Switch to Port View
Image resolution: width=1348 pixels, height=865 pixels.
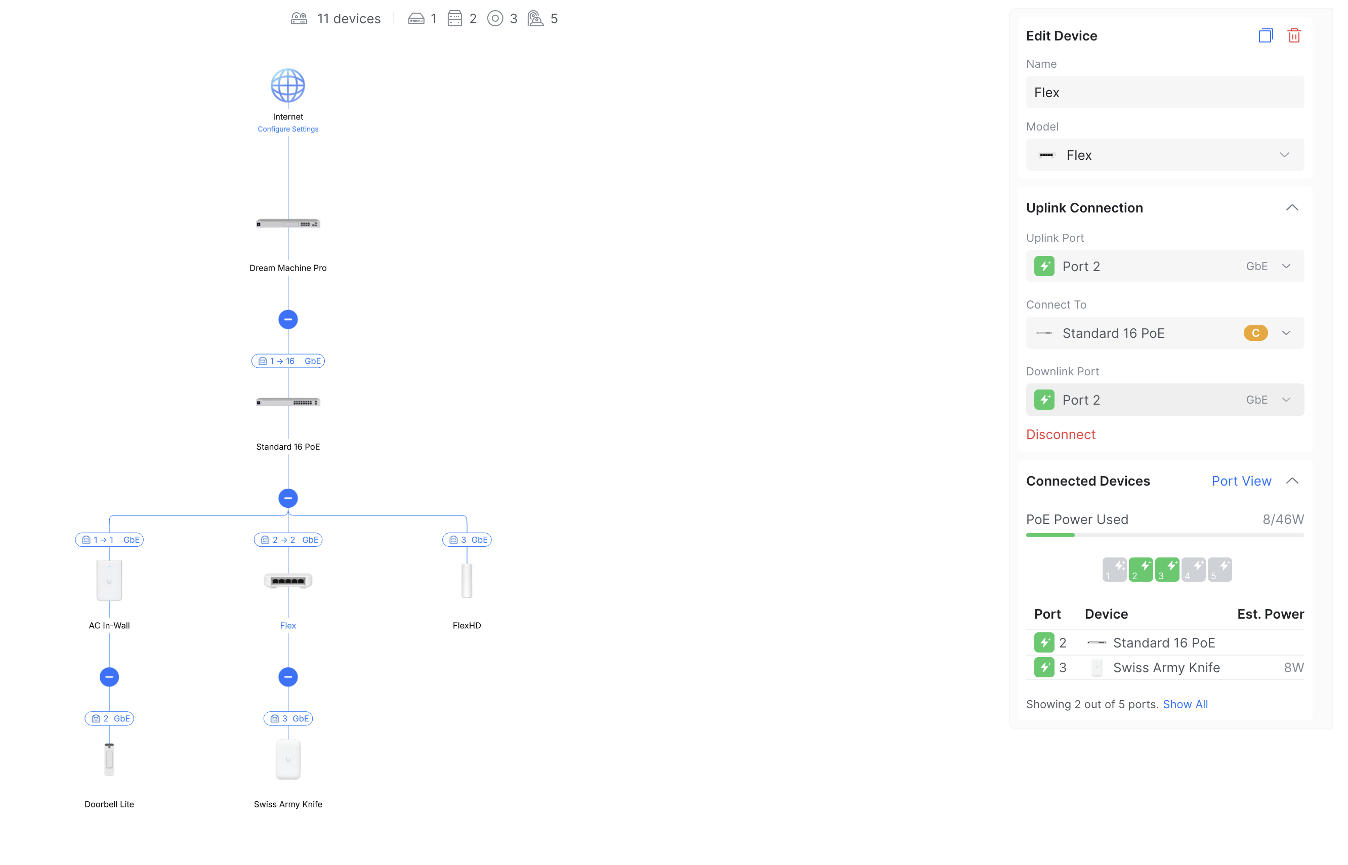1241,481
